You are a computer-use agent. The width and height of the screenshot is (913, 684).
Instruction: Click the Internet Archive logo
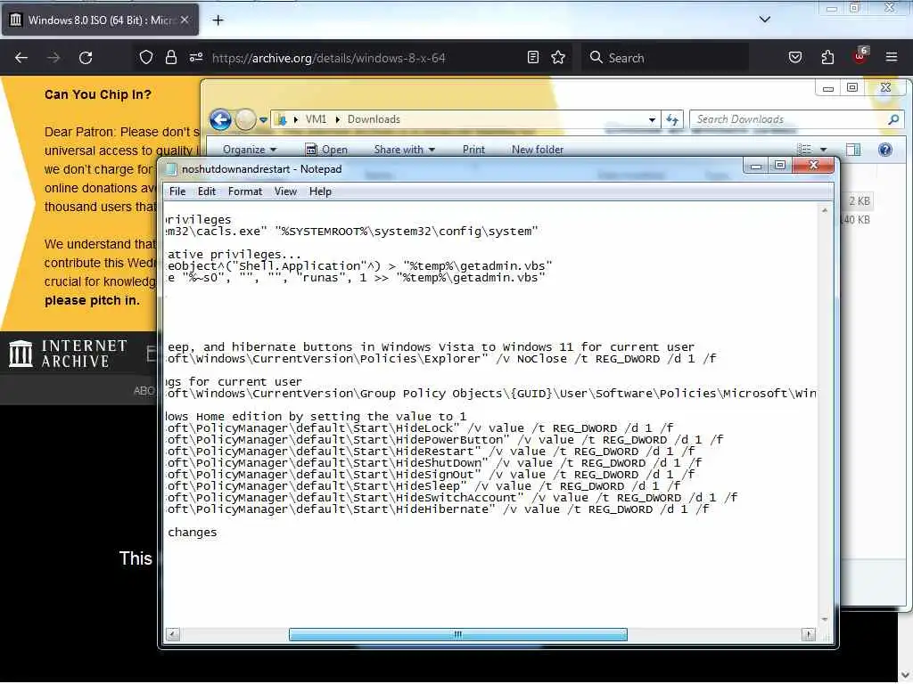[68, 353]
